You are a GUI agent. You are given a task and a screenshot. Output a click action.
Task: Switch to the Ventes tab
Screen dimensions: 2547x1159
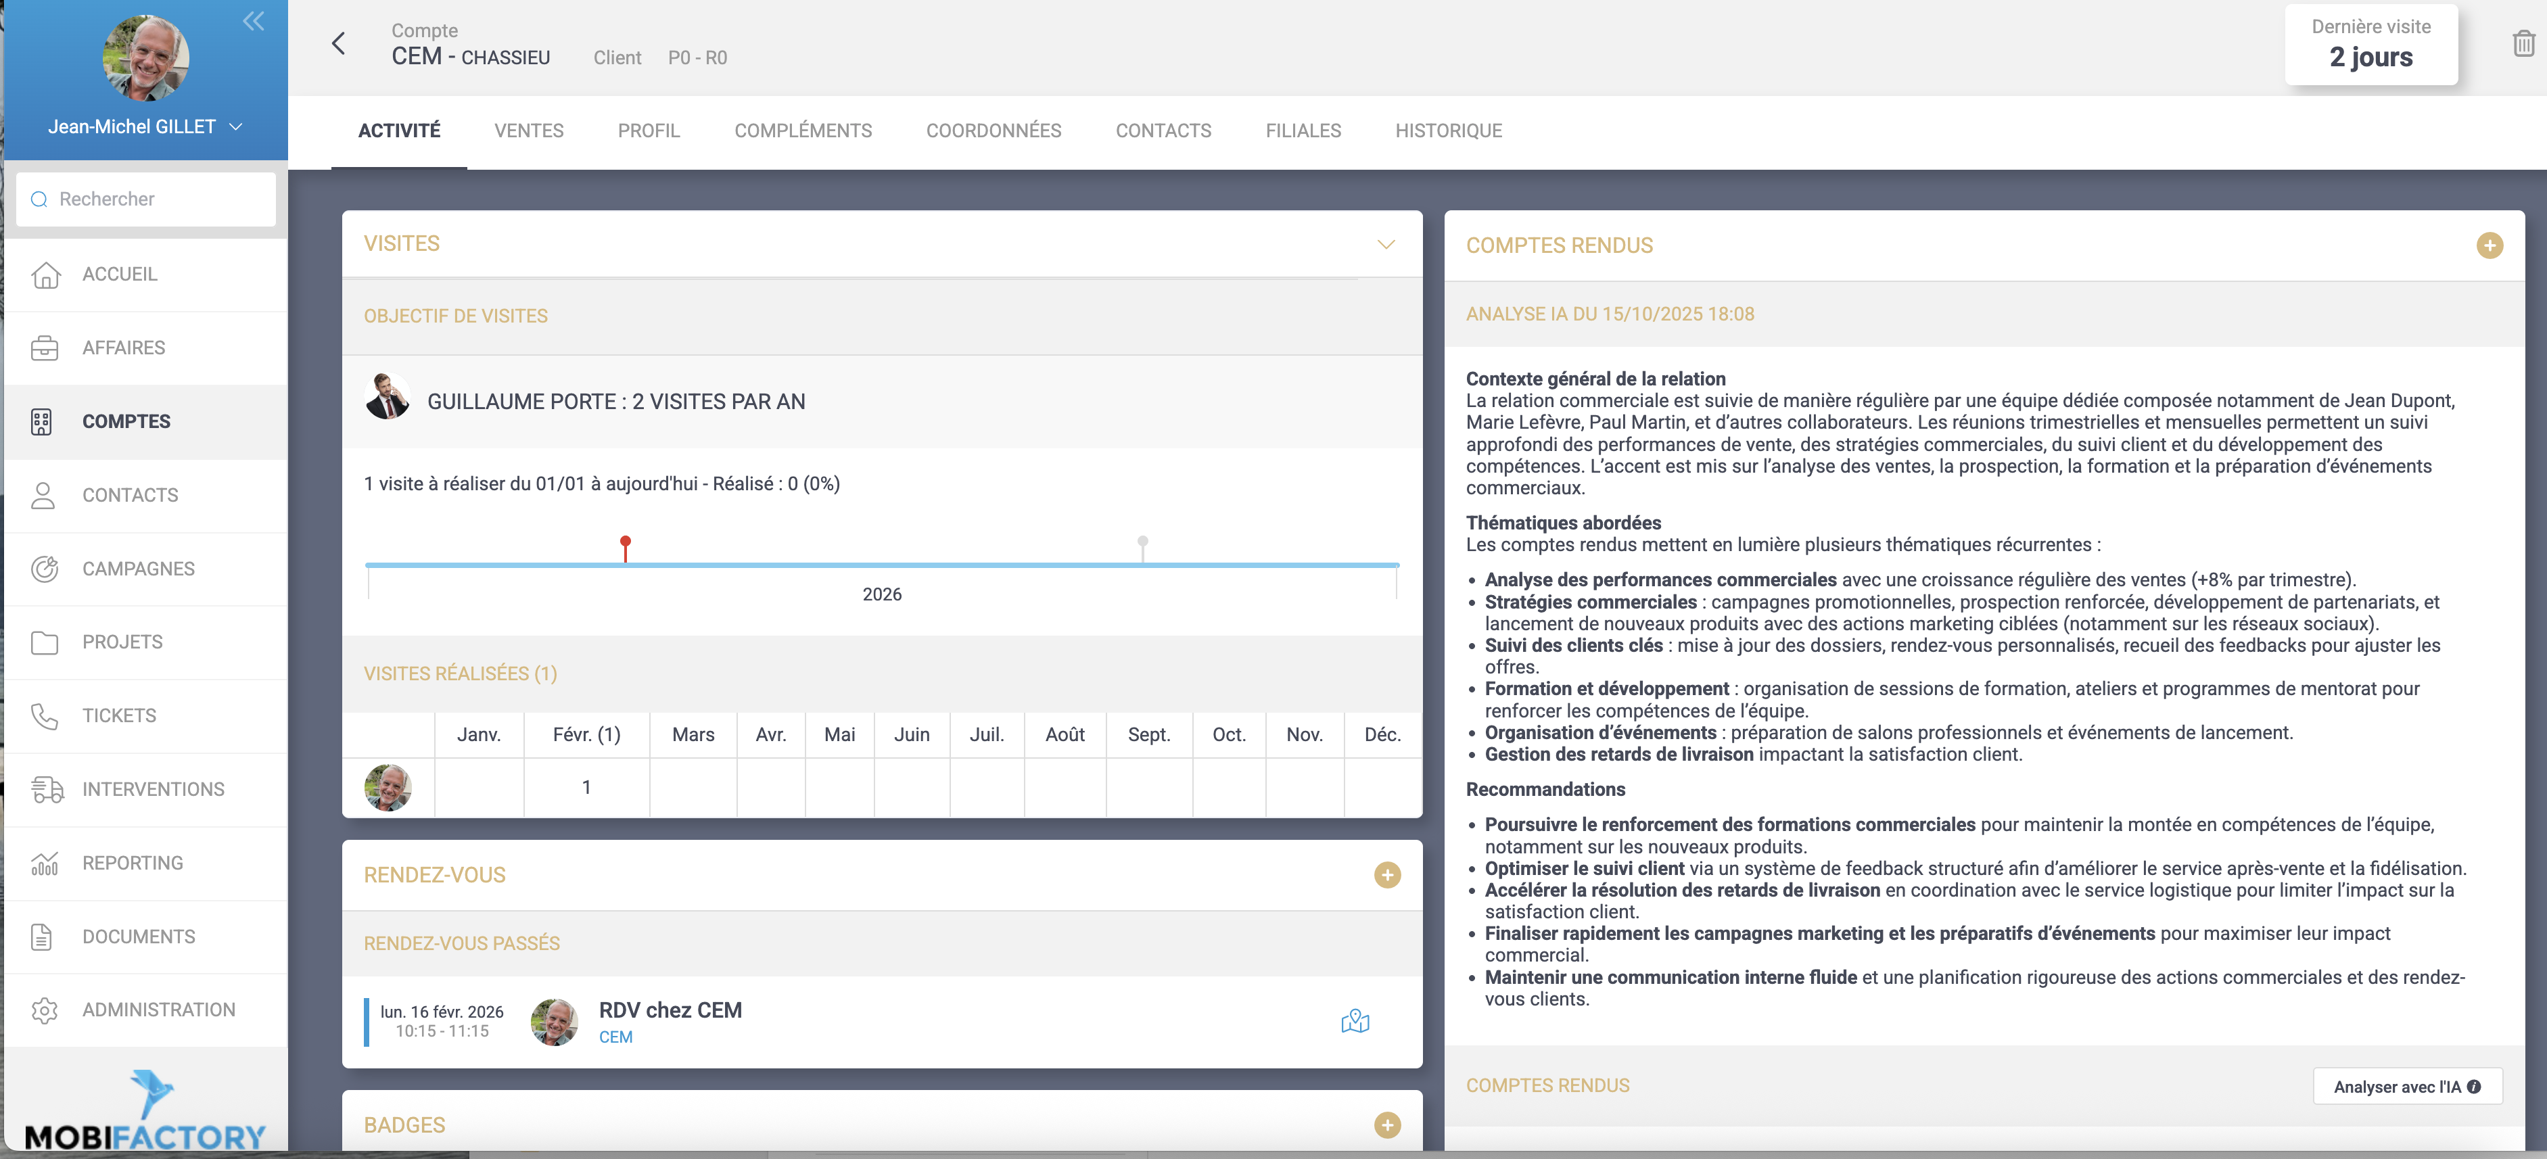click(x=528, y=131)
